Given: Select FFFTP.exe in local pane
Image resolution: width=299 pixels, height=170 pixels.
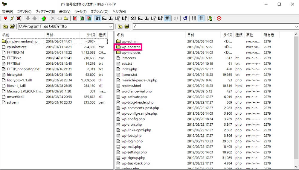Looking at the screenshot, I should pyautogui.click(x=14, y=58).
